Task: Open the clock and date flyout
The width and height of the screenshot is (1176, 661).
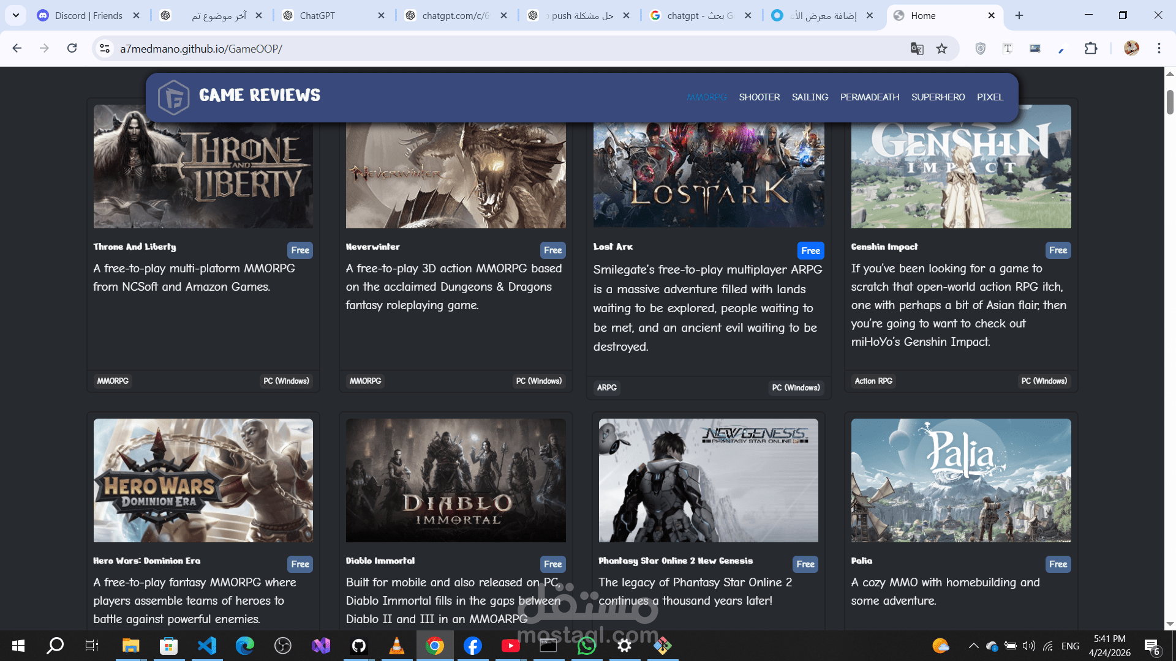Action: click(1109, 646)
